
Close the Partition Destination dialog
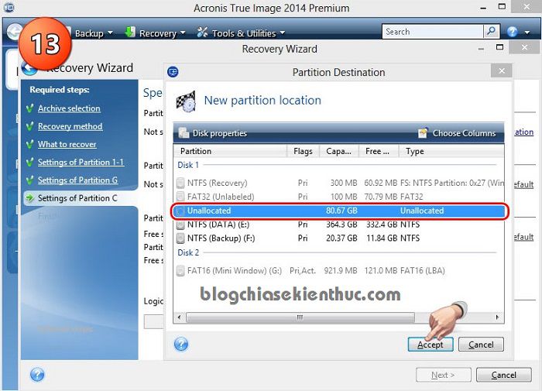(502, 71)
